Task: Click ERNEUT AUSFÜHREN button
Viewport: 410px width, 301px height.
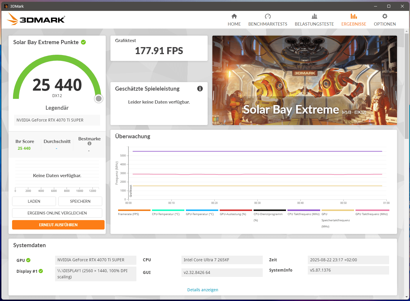Action: click(x=58, y=225)
